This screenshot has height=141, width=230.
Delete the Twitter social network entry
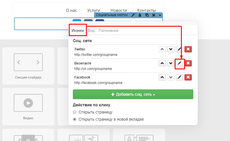click(x=188, y=49)
